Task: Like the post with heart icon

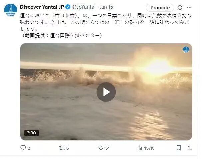Action: tap(101, 148)
